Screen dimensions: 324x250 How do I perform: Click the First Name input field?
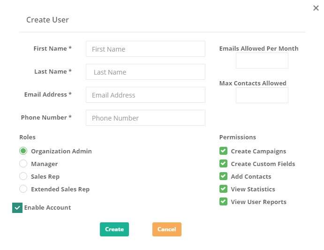point(145,49)
